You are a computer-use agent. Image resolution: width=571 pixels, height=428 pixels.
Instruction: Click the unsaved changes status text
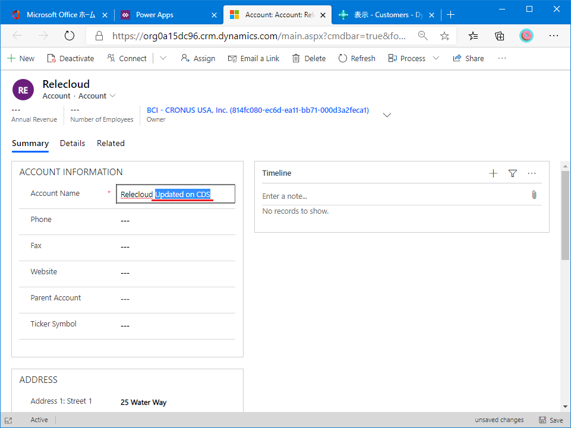pos(499,420)
